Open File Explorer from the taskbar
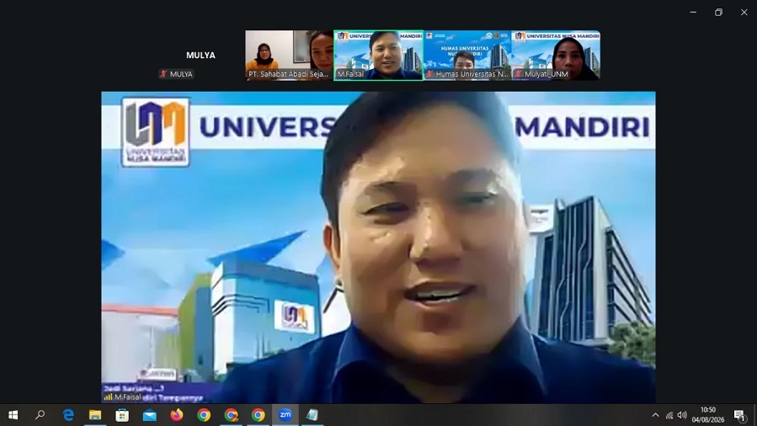 coord(95,415)
